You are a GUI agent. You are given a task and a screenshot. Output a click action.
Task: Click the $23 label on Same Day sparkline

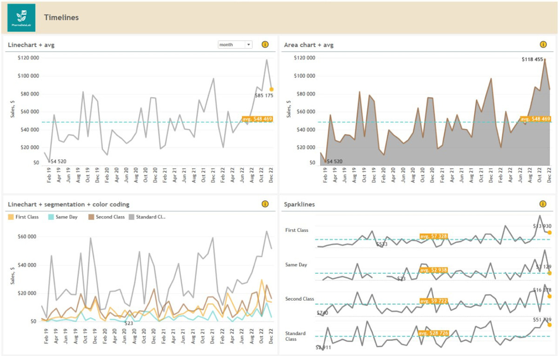tap(401, 279)
